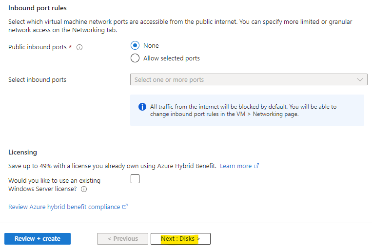Go back with the Previous button
Screen dimensions: 372x250
[122, 239]
